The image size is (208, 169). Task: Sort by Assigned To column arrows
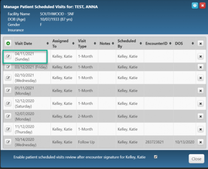pos(73,44)
